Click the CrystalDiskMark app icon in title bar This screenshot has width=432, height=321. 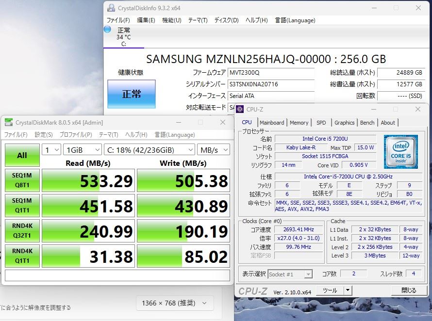(x=9, y=122)
